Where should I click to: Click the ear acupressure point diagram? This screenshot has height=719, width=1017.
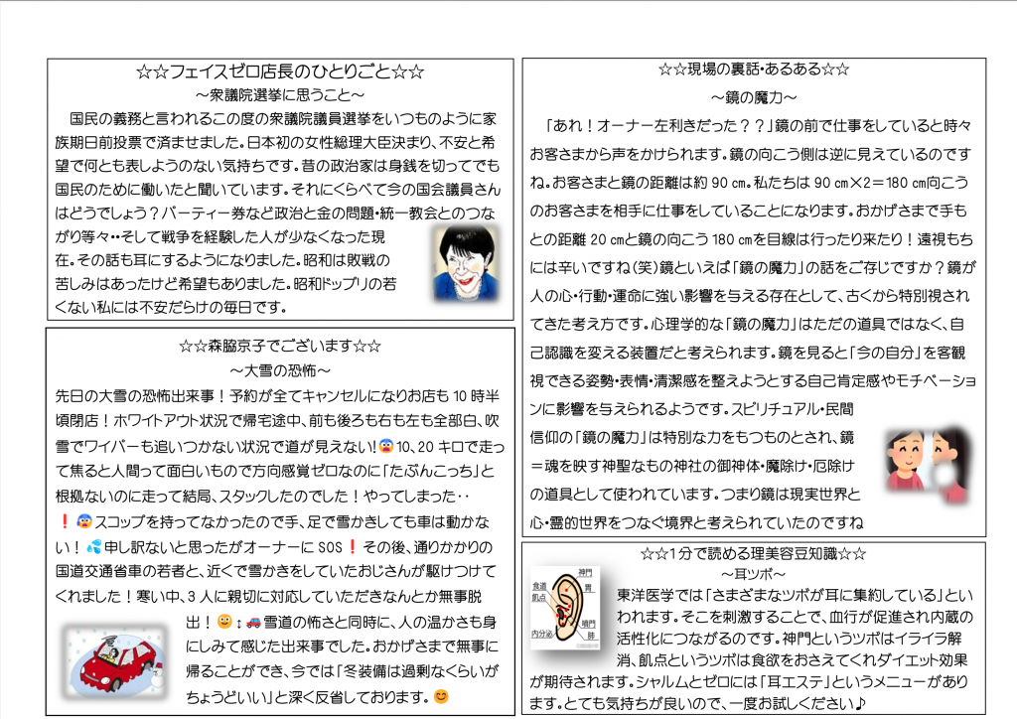(565, 606)
